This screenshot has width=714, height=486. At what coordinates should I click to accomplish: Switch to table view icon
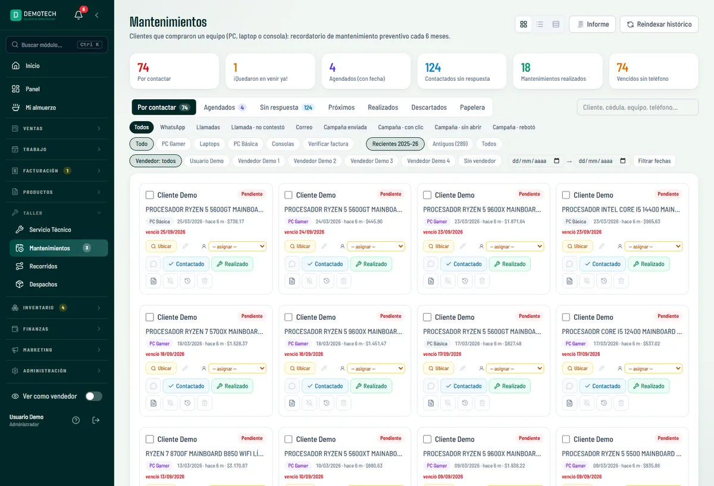[556, 24]
